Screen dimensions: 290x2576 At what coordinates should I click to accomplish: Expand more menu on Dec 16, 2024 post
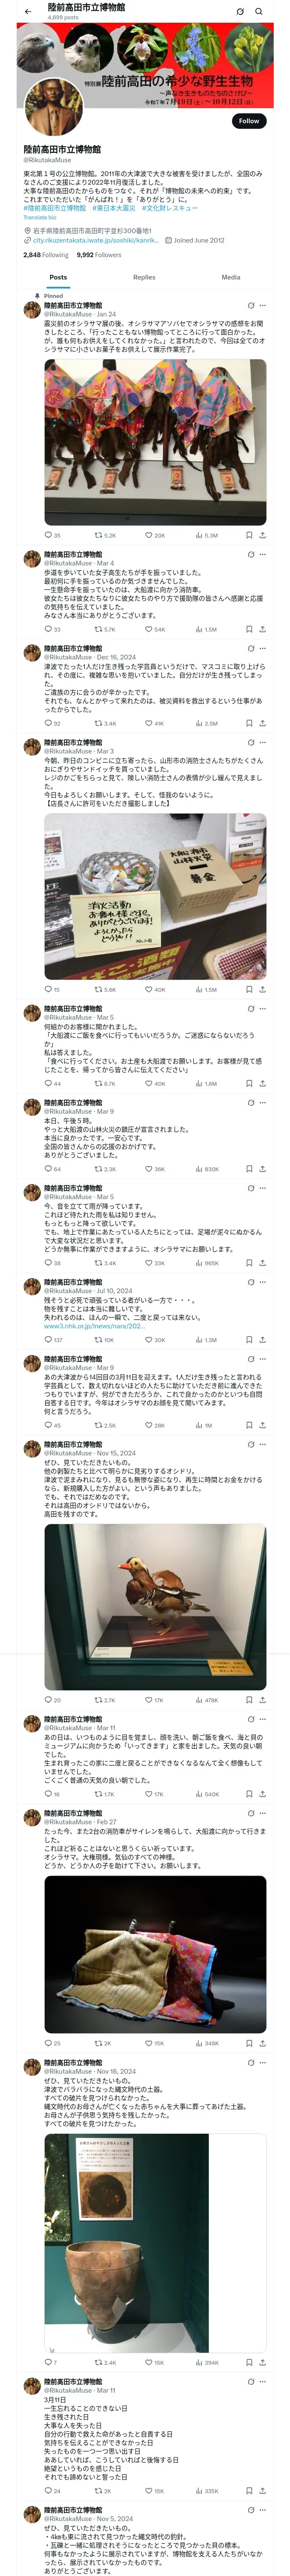(263, 648)
